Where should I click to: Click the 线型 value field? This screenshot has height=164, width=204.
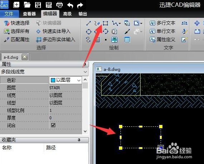(66, 103)
